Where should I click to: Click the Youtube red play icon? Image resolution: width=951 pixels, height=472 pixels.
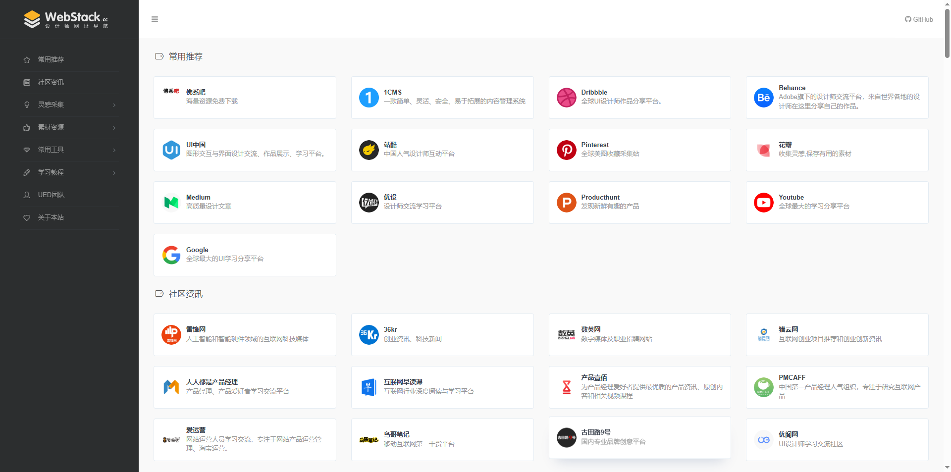click(x=763, y=203)
